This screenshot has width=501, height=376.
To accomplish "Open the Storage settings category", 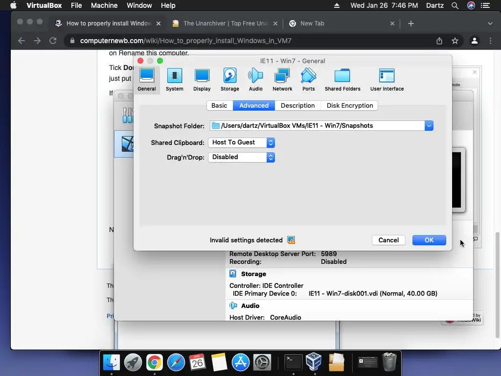I will click(x=230, y=80).
